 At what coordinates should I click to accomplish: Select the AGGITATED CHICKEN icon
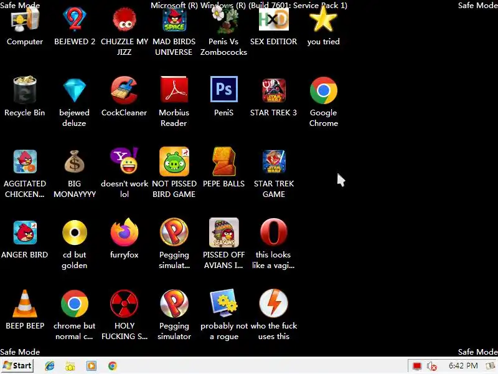(x=25, y=161)
